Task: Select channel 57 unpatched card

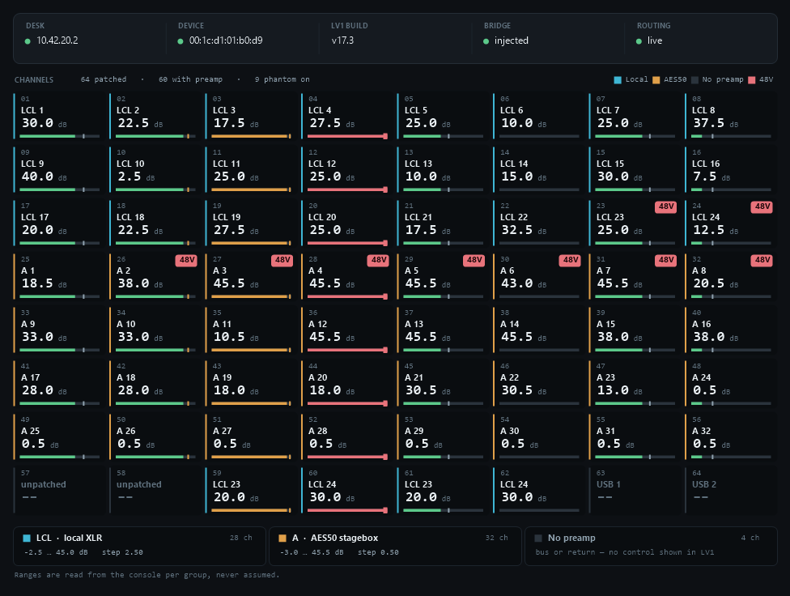Action: 59,491
